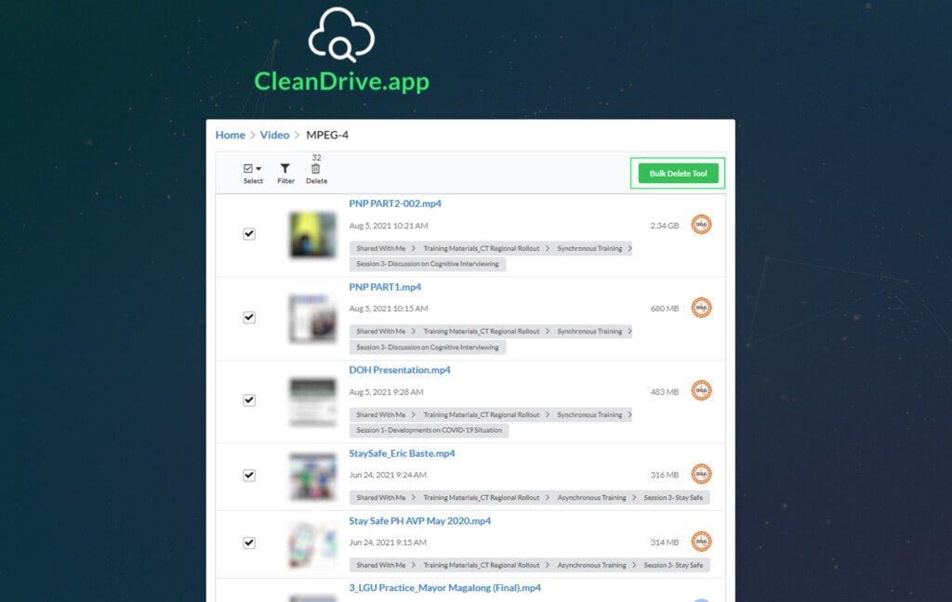This screenshot has width=952, height=602.
Task: Click Asynchronous Training in StaySafe_Eric Baste row
Action: tap(591, 498)
